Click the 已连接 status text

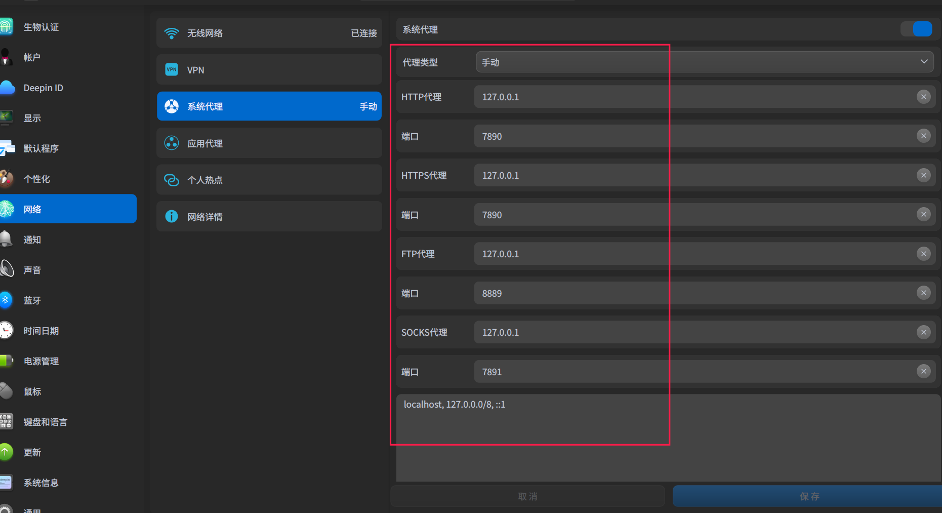coord(364,33)
